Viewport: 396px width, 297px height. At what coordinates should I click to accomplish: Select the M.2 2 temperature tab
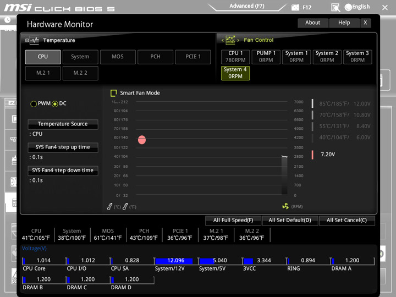(80, 73)
